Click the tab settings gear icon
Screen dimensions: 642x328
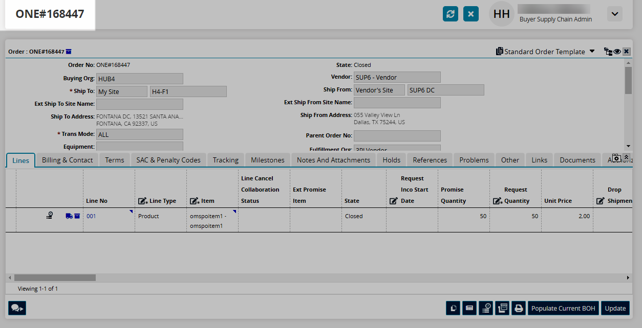pyautogui.click(x=616, y=158)
